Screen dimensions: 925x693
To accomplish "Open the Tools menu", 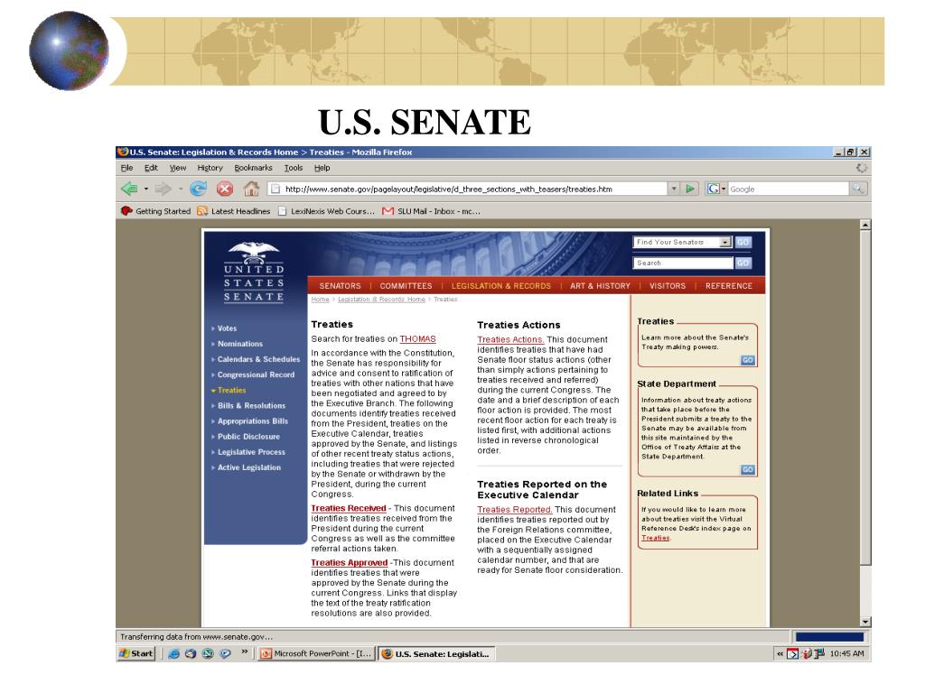I will [x=294, y=168].
